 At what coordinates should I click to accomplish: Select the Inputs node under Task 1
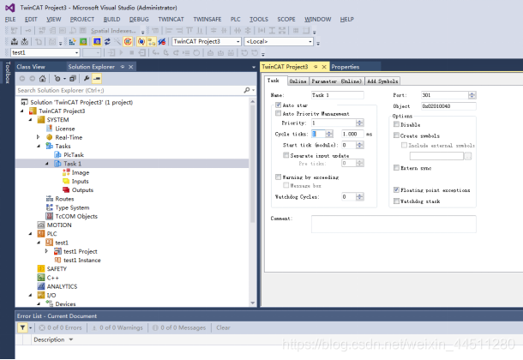(80, 182)
